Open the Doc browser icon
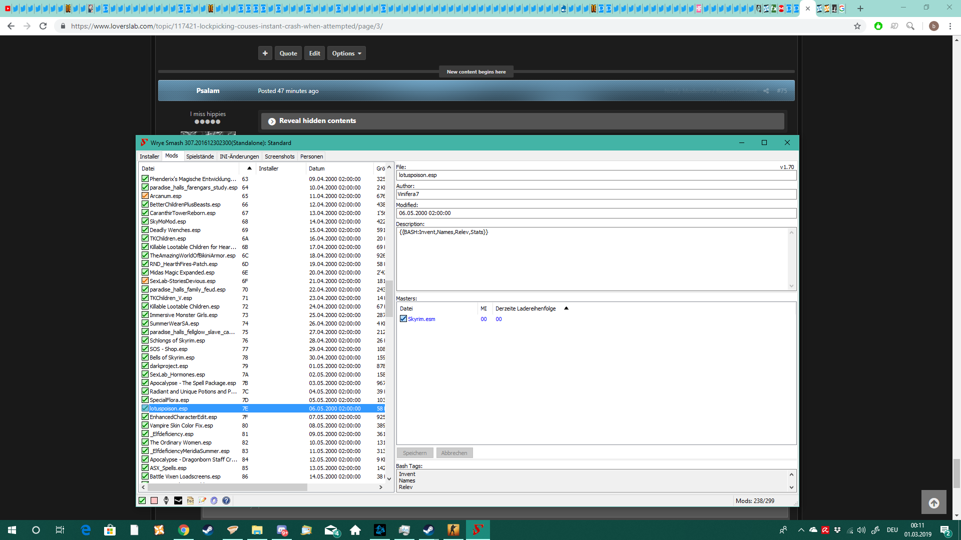Viewport: 961px width, 540px height. coord(190,500)
